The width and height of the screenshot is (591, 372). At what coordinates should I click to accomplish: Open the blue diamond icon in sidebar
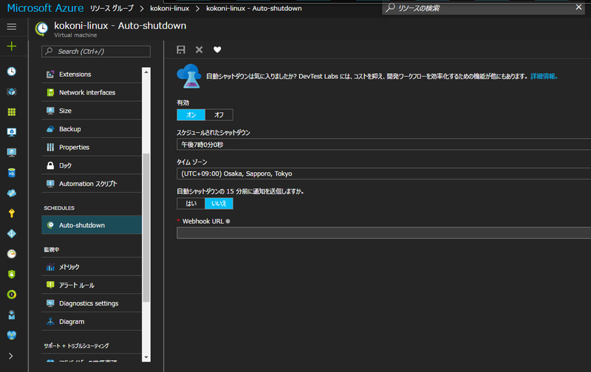tap(12, 233)
